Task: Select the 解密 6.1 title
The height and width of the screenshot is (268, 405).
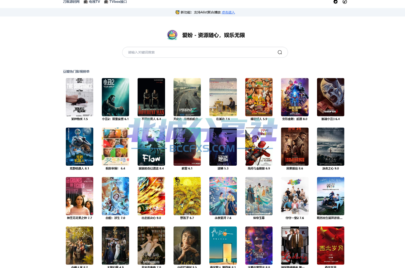Action: (187, 169)
